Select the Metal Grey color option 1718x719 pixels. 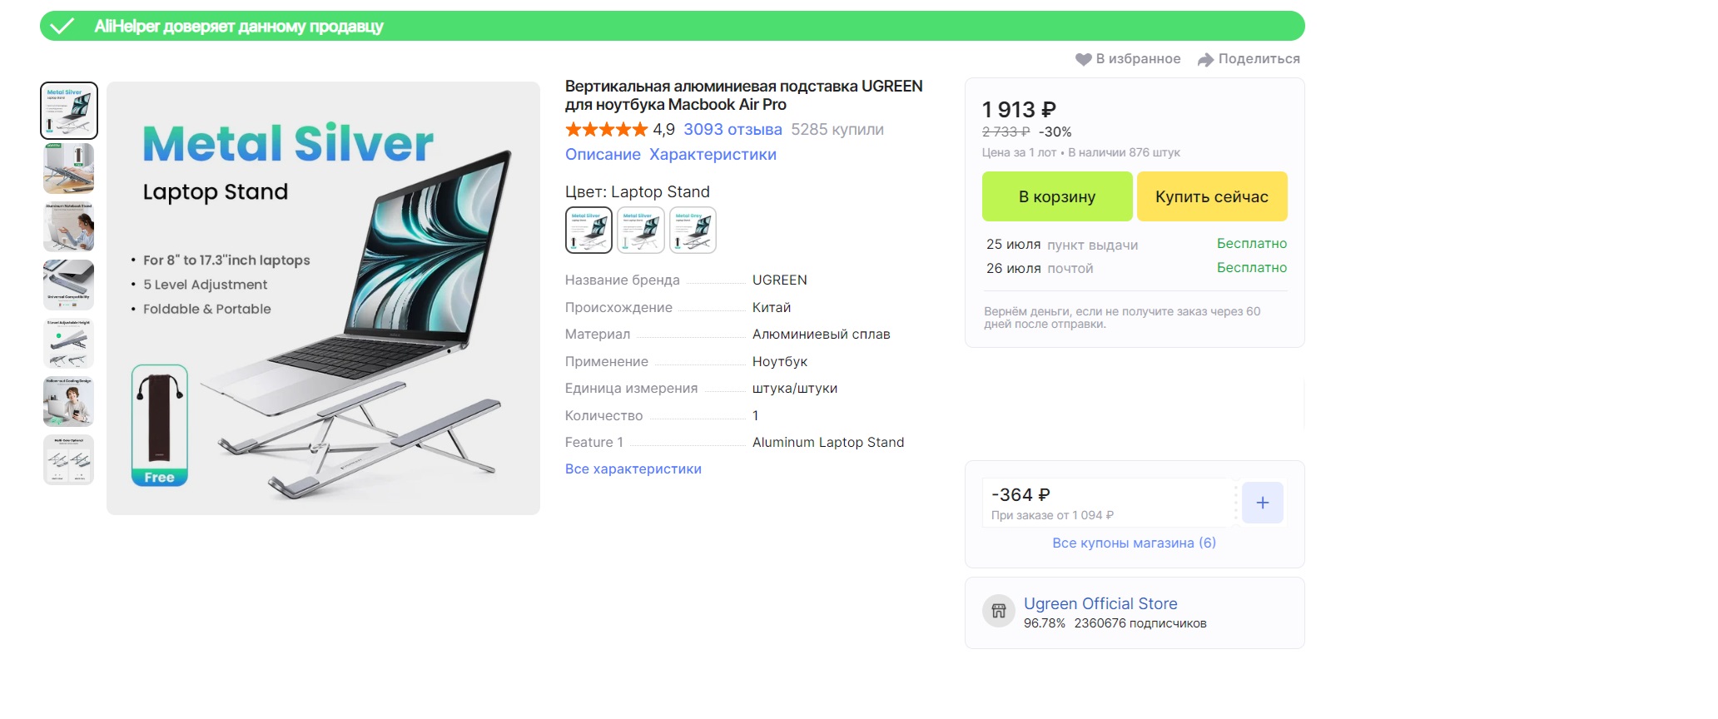[x=693, y=230]
